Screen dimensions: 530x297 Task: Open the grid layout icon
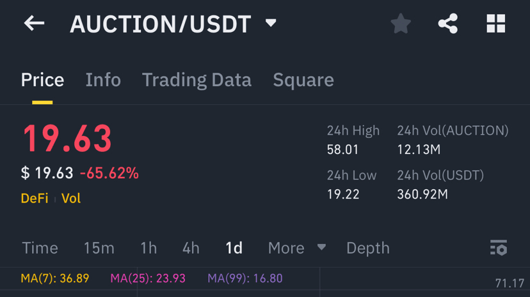point(496,24)
